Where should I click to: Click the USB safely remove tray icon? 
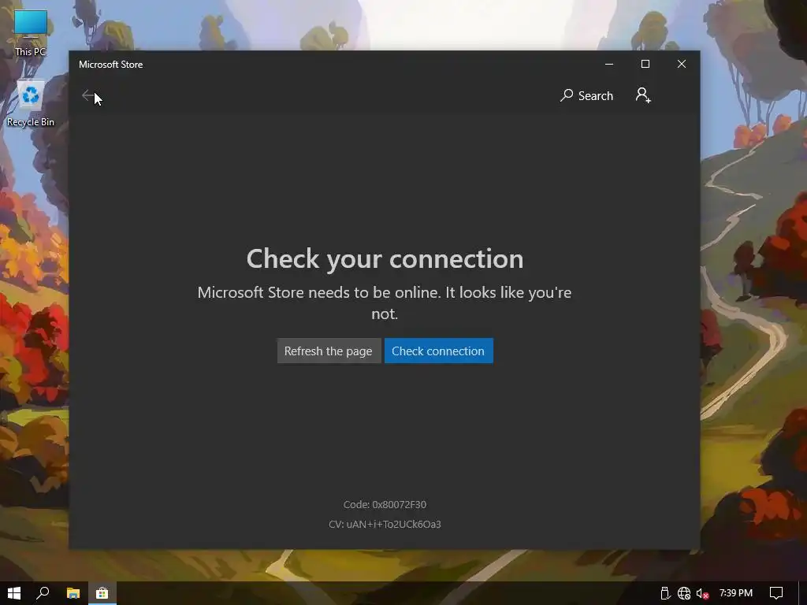pyautogui.click(x=665, y=593)
